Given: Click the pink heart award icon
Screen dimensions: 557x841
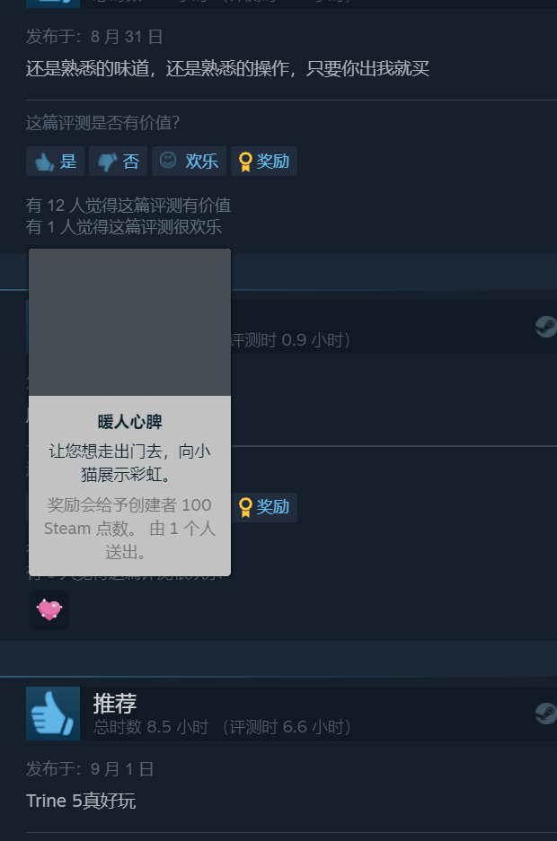Looking at the screenshot, I should [49, 609].
